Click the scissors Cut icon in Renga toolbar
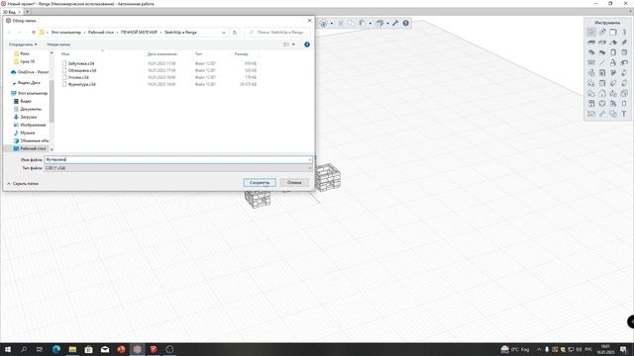The width and height of the screenshot is (634, 356). click(x=341, y=23)
